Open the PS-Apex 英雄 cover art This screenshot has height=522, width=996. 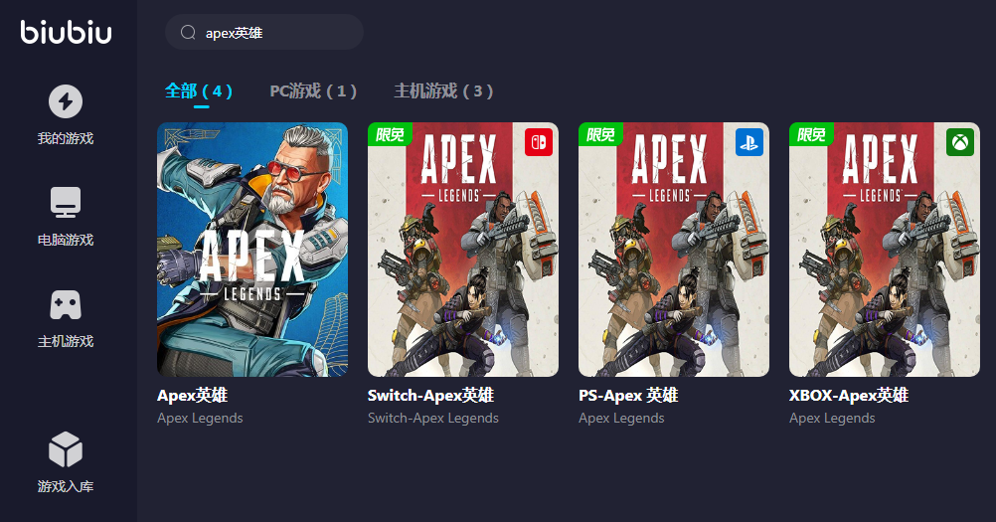pos(674,250)
